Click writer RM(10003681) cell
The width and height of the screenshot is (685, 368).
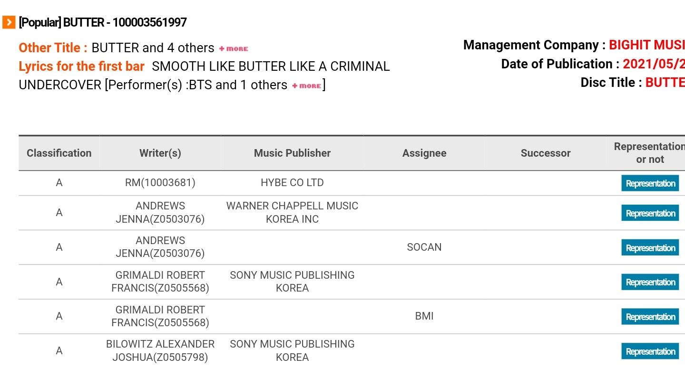pos(160,183)
